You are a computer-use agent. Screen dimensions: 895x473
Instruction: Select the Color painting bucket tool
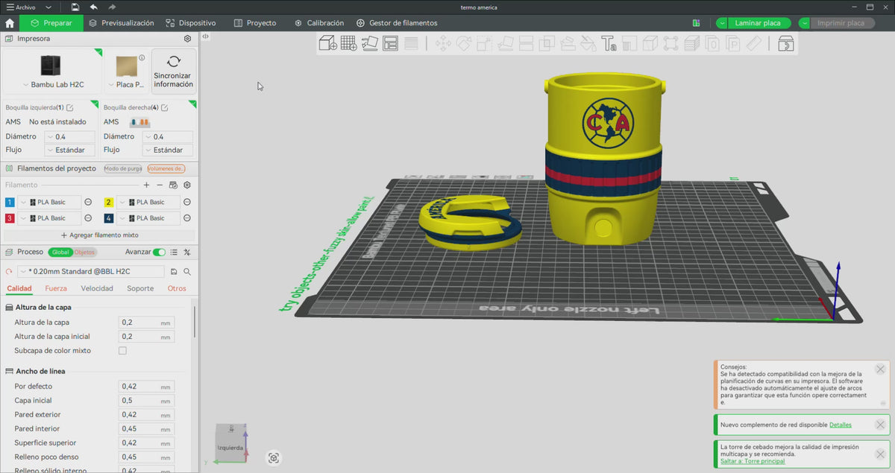coord(588,43)
